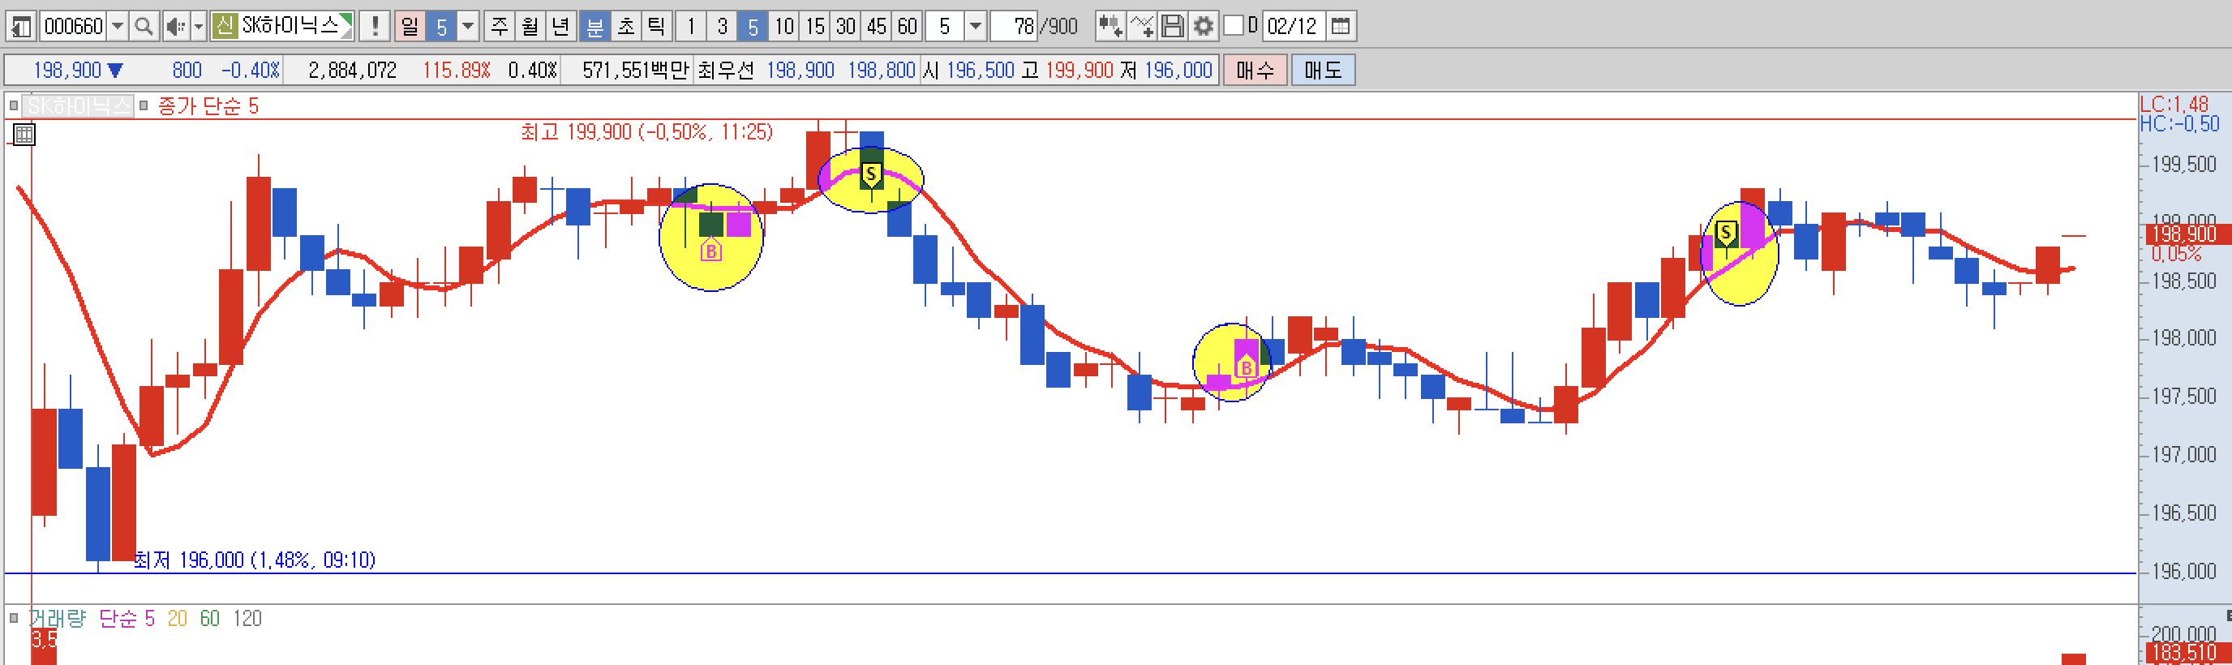Screen dimensions: 2232x665
Task: Click the date field 02/12
Action: coord(1293,26)
